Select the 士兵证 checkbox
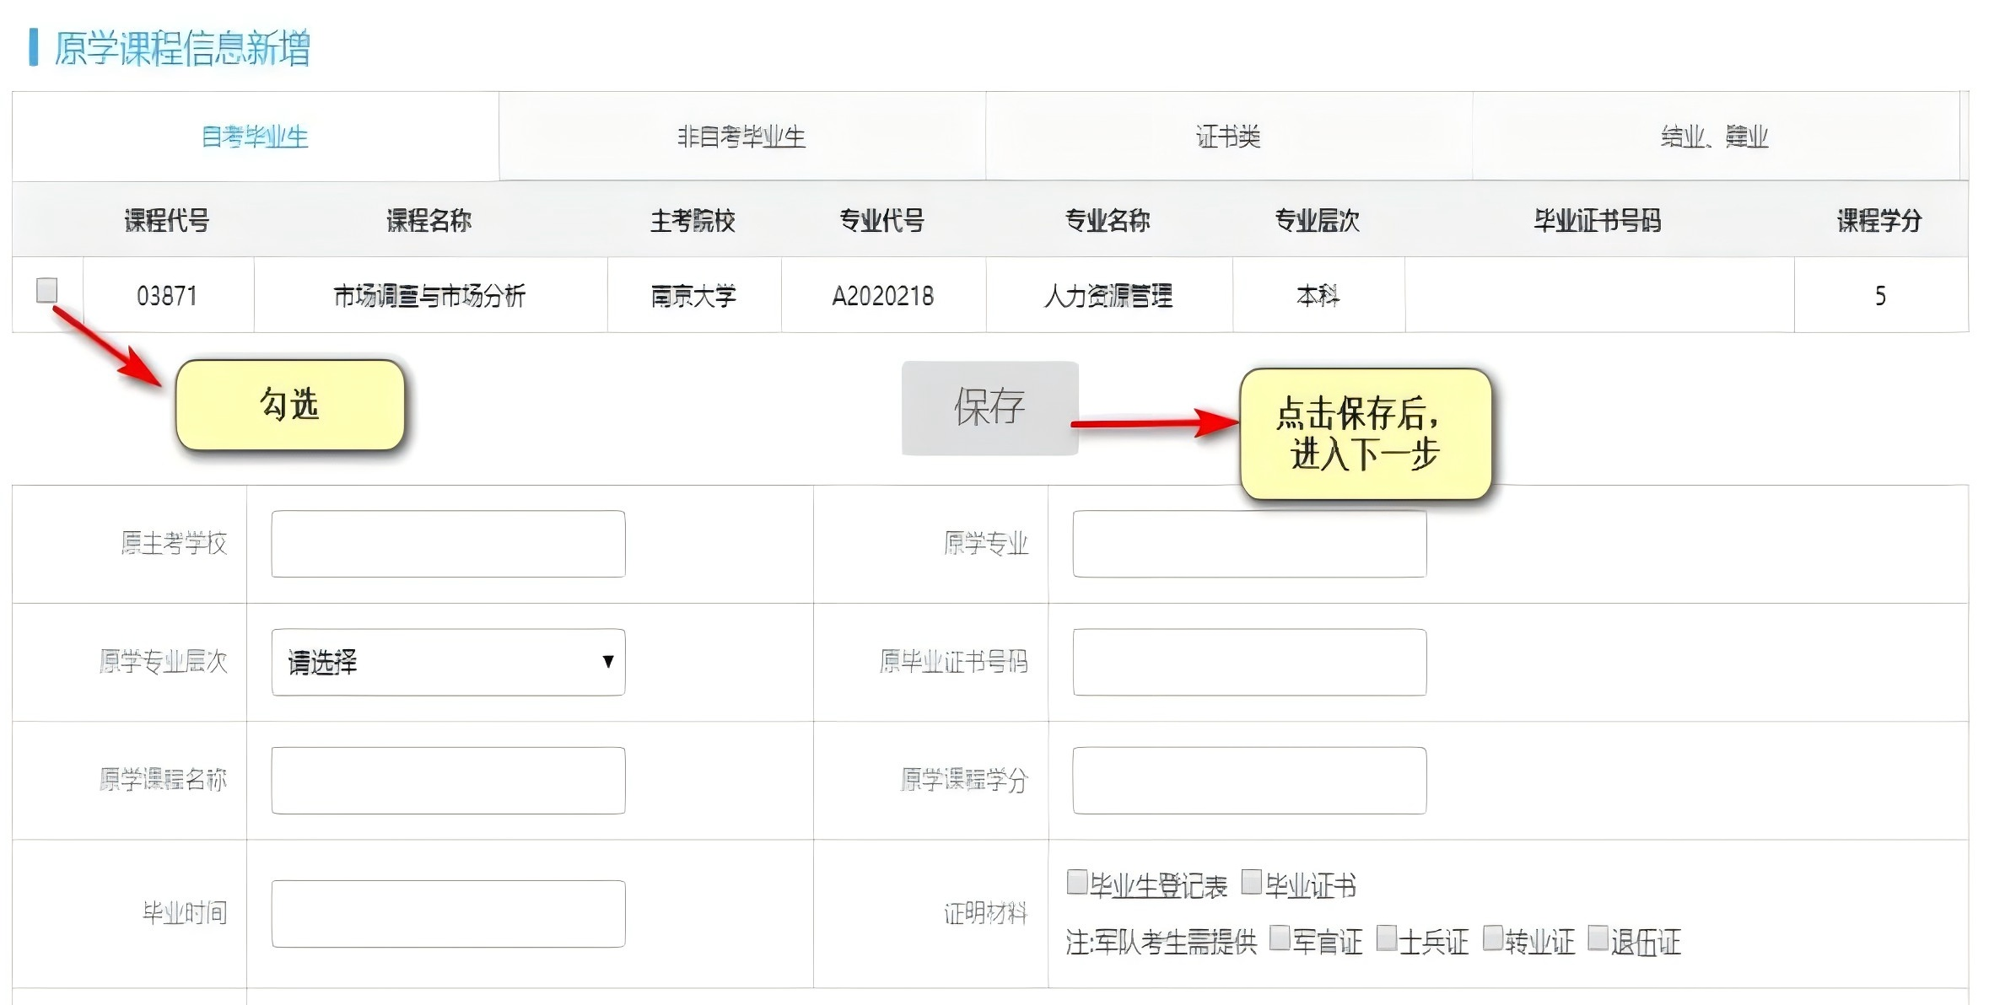The height and width of the screenshot is (1005, 1989). 1386,938
